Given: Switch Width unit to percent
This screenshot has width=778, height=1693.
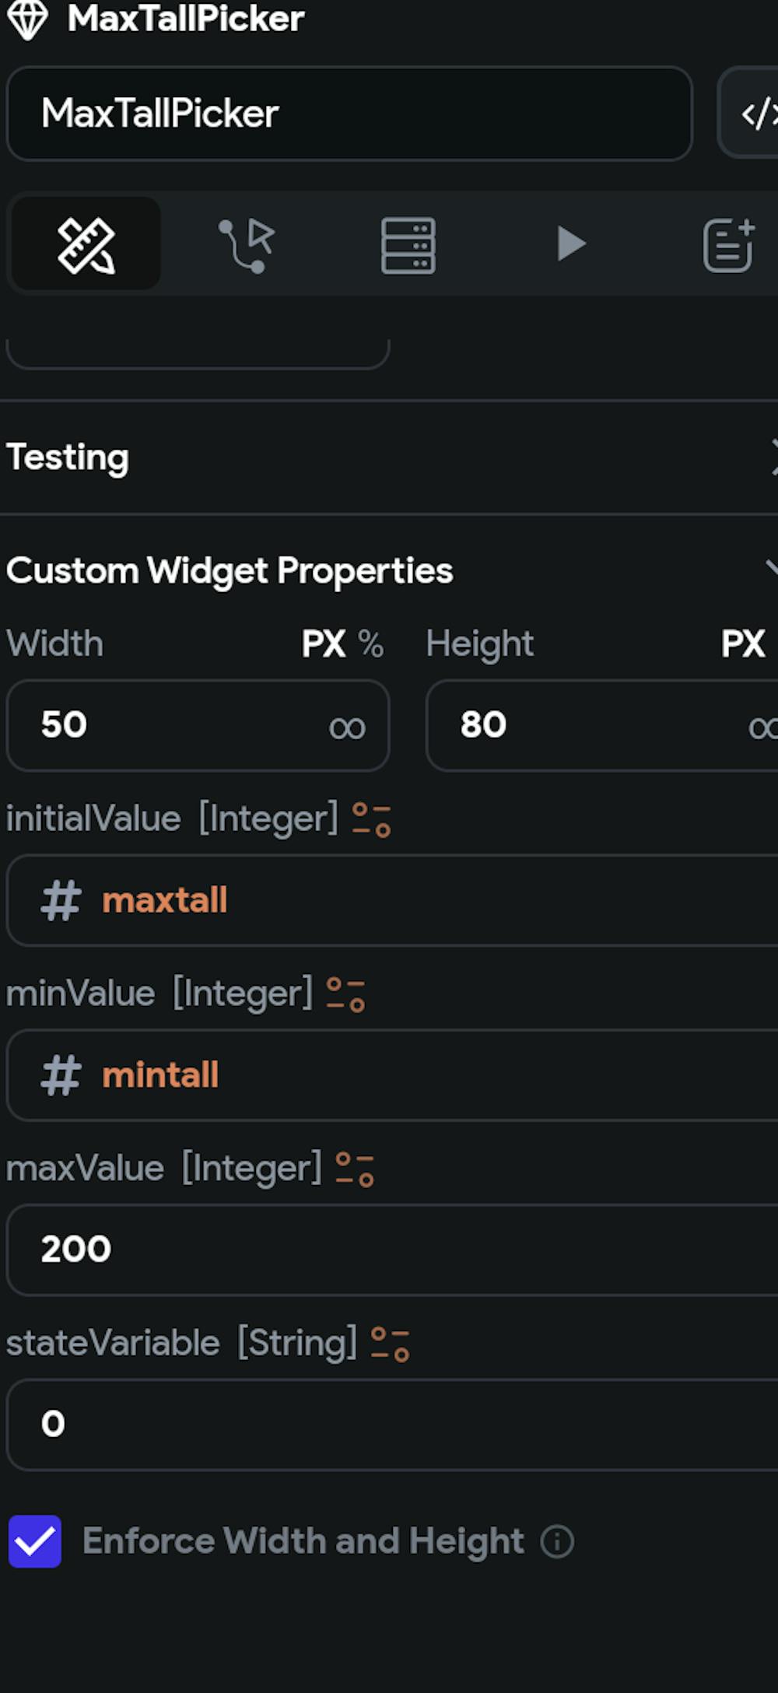Looking at the screenshot, I should click(371, 644).
